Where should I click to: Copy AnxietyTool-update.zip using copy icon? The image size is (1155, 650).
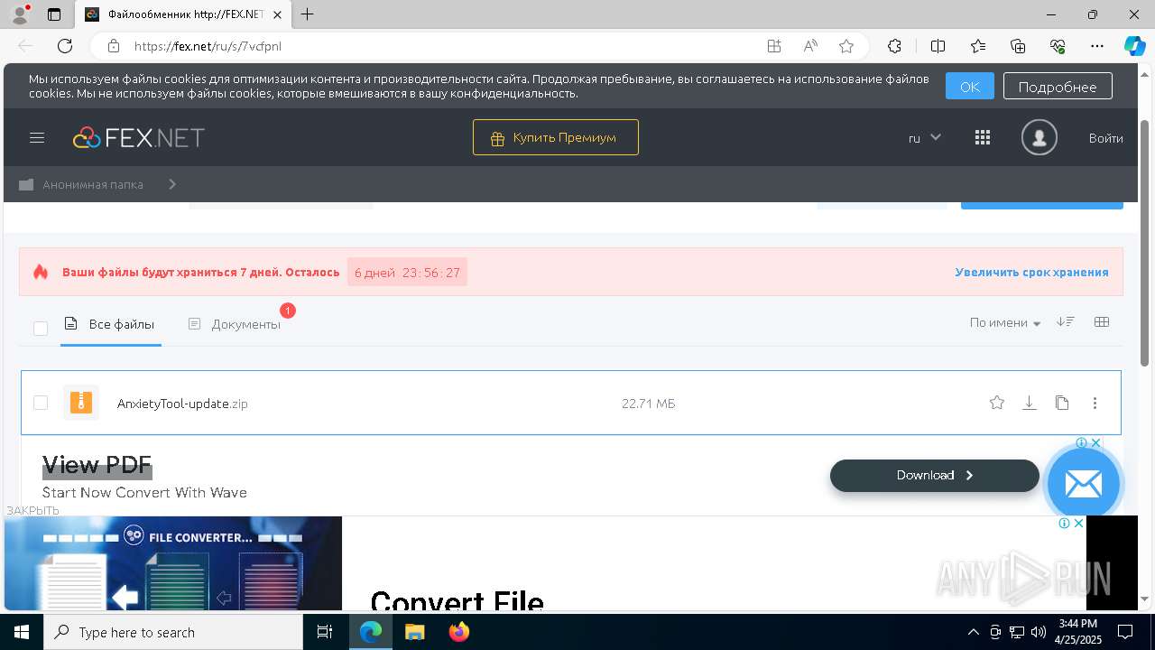(1062, 403)
